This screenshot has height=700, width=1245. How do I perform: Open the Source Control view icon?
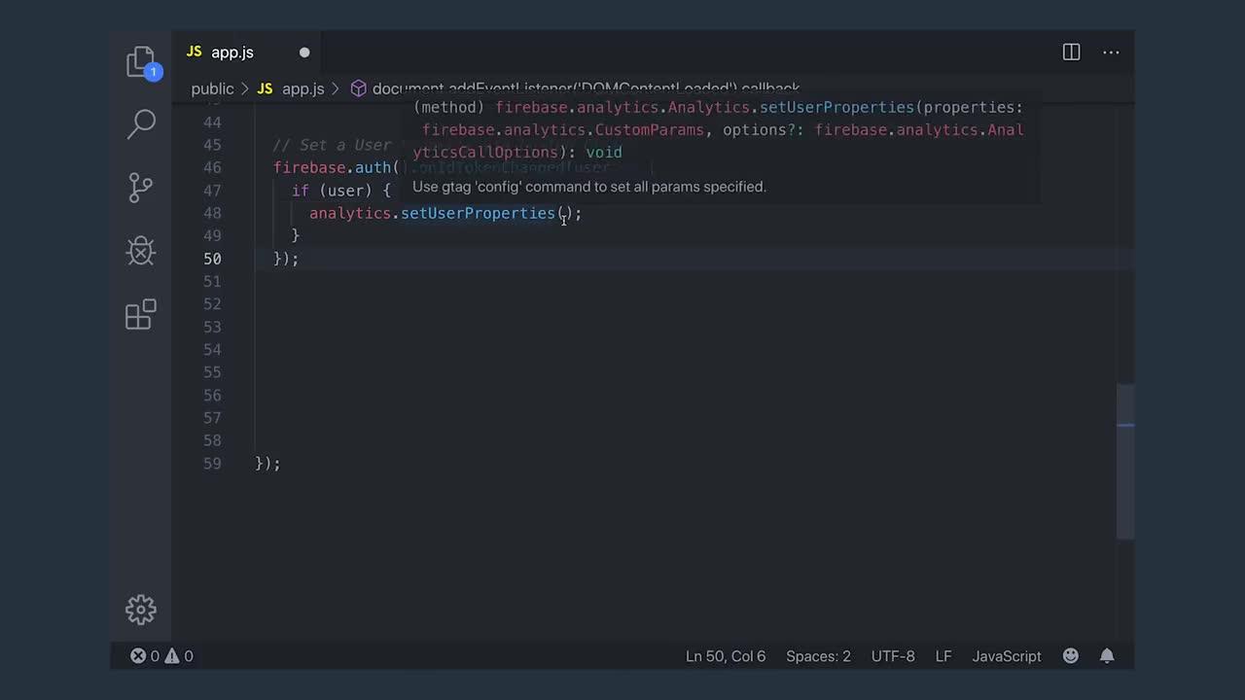pyautogui.click(x=141, y=188)
